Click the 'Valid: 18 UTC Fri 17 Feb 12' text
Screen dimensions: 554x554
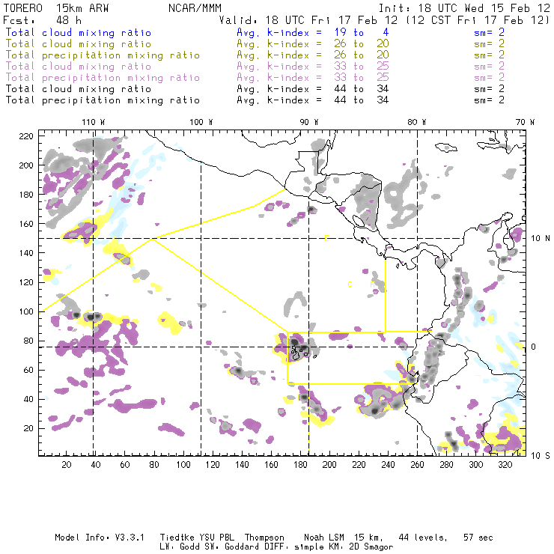[x=308, y=20]
